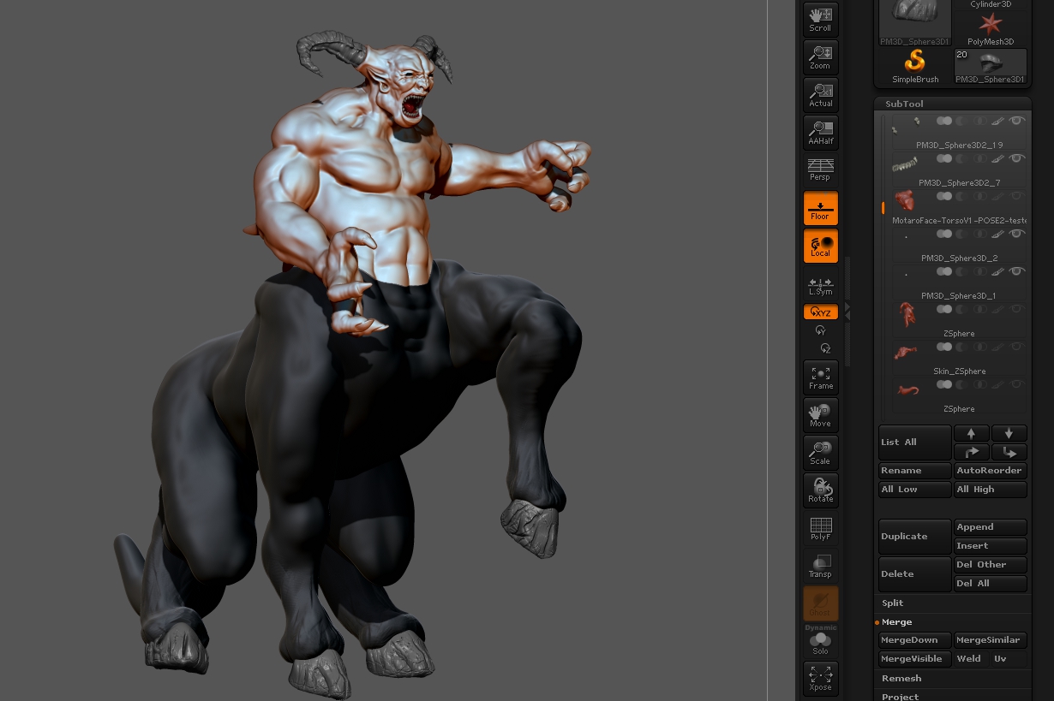
Task: Set the view to Actual size
Action: [820, 95]
